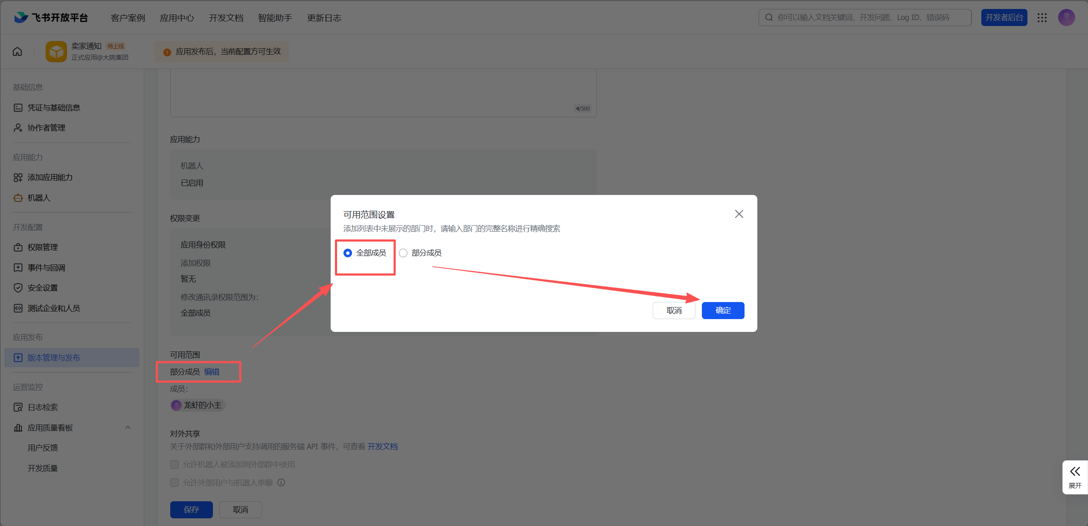
Task: Check 允许外部用户与机器人单聊 checkbox
Action: [175, 482]
